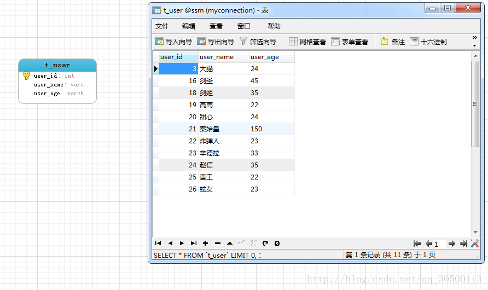
Task: Click the user_name column header
Action: 224,57
